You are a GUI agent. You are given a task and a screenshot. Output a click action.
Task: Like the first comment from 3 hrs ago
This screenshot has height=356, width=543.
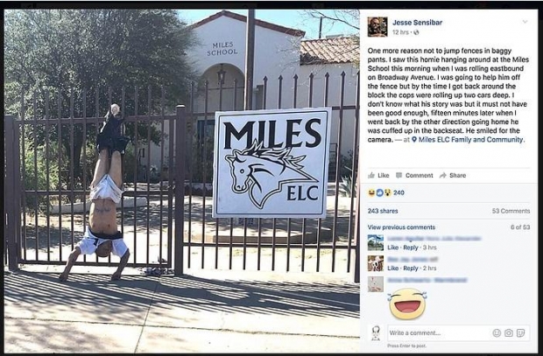(x=392, y=248)
